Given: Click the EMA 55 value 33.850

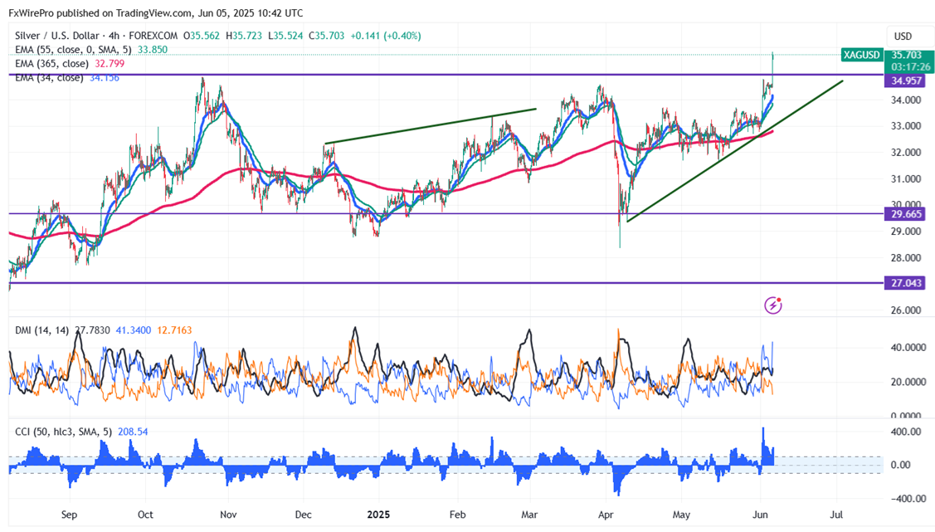Looking at the screenshot, I should click(152, 50).
